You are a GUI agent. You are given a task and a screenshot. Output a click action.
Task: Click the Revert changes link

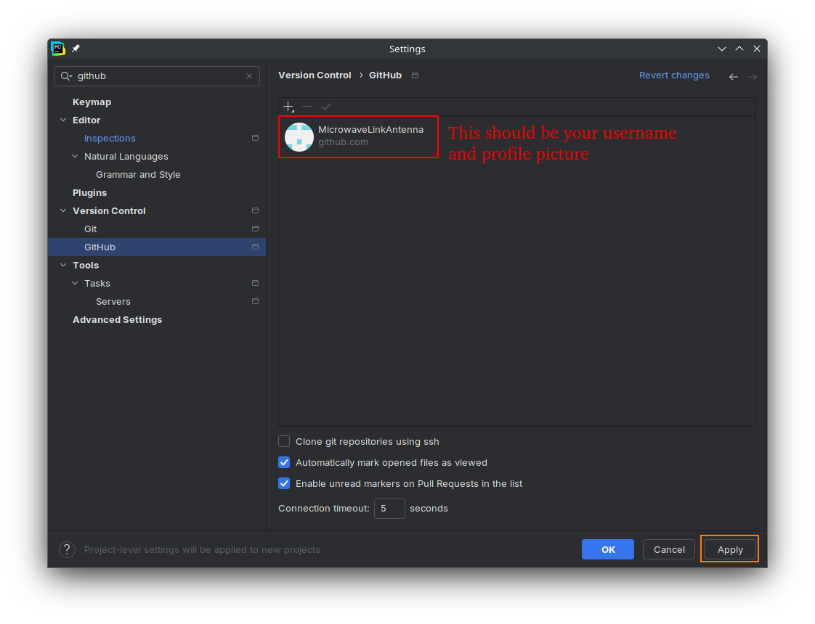[x=673, y=75]
